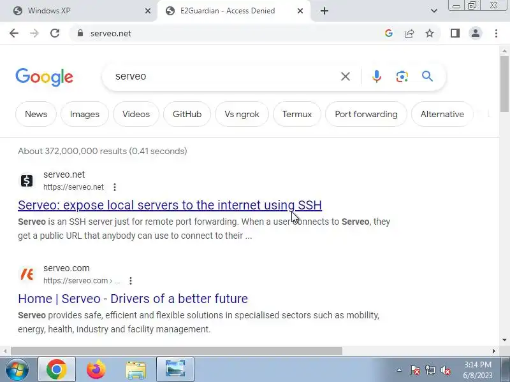Submit search with magnifier icon
The image size is (510, 382).
(427, 76)
